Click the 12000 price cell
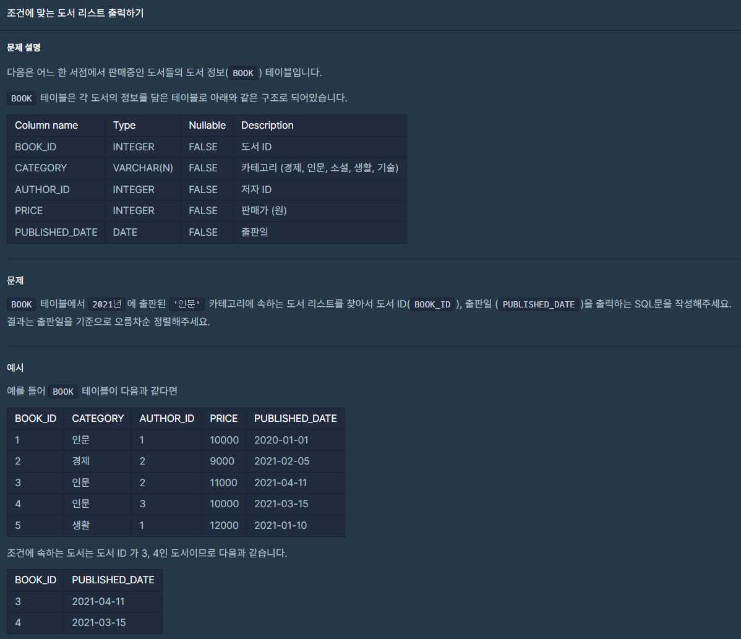 pos(224,526)
